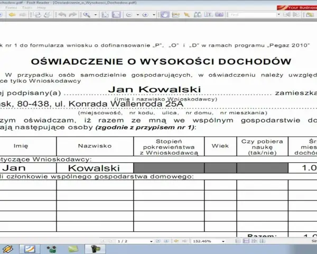The height and width of the screenshot is (254, 317).
Task: Click the Redo arrow icon
Action: (73, 15)
